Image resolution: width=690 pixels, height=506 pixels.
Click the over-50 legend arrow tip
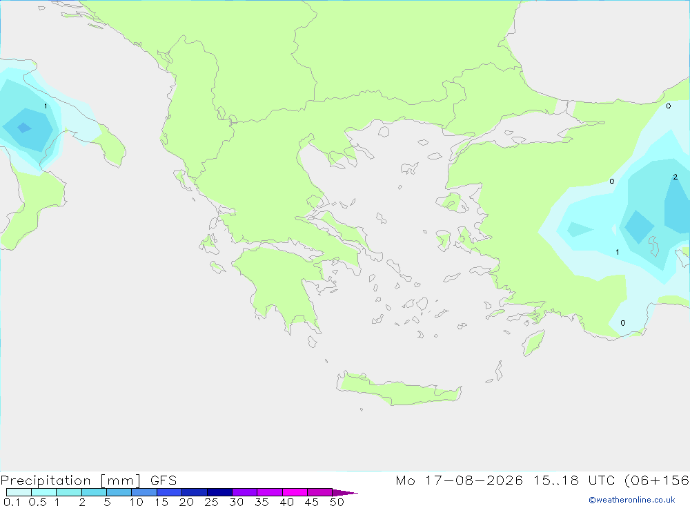345,493
